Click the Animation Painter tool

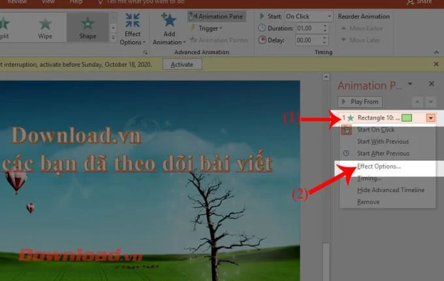[219, 41]
